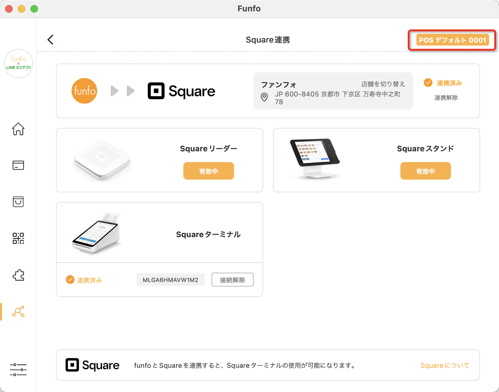Go back with the left chevron arrow
The width and height of the screenshot is (499, 392).
tap(50, 40)
